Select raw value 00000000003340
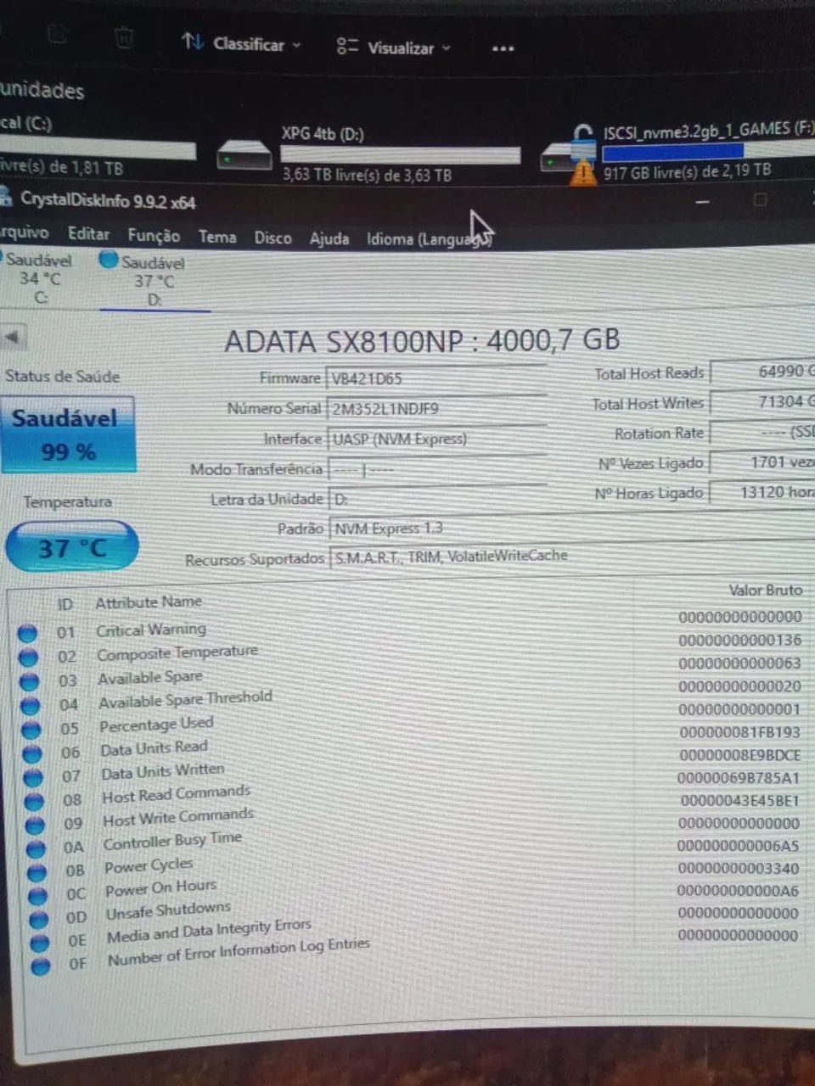Image resolution: width=815 pixels, height=1086 pixels. [x=739, y=868]
